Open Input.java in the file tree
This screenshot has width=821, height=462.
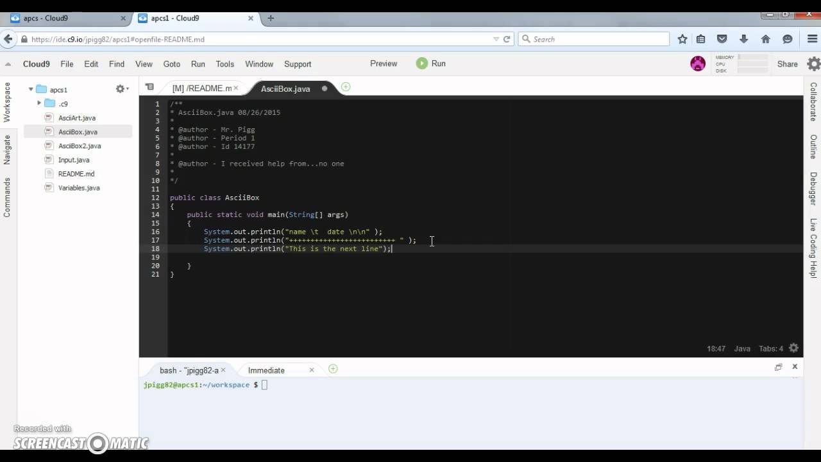[x=74, y=160]
